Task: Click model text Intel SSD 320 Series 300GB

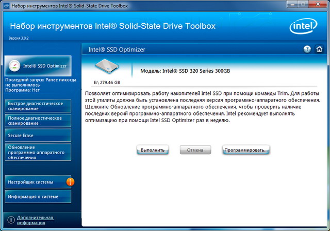Action: pos(185,71)
